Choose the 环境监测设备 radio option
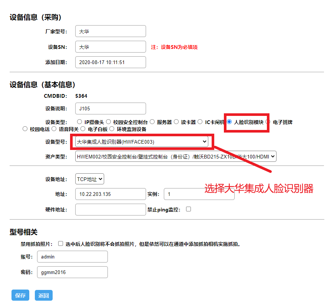Viewport: 331px width, 304px height. click(x=112, y=129)
